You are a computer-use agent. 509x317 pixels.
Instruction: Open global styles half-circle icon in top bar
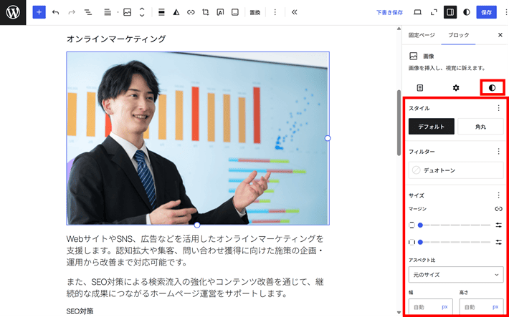(467, 12)
